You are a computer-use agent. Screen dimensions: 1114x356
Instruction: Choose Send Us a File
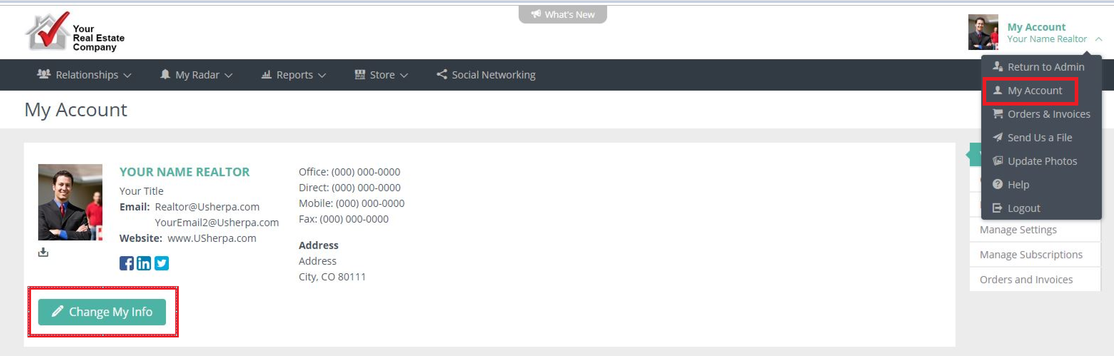(1039, 137)
